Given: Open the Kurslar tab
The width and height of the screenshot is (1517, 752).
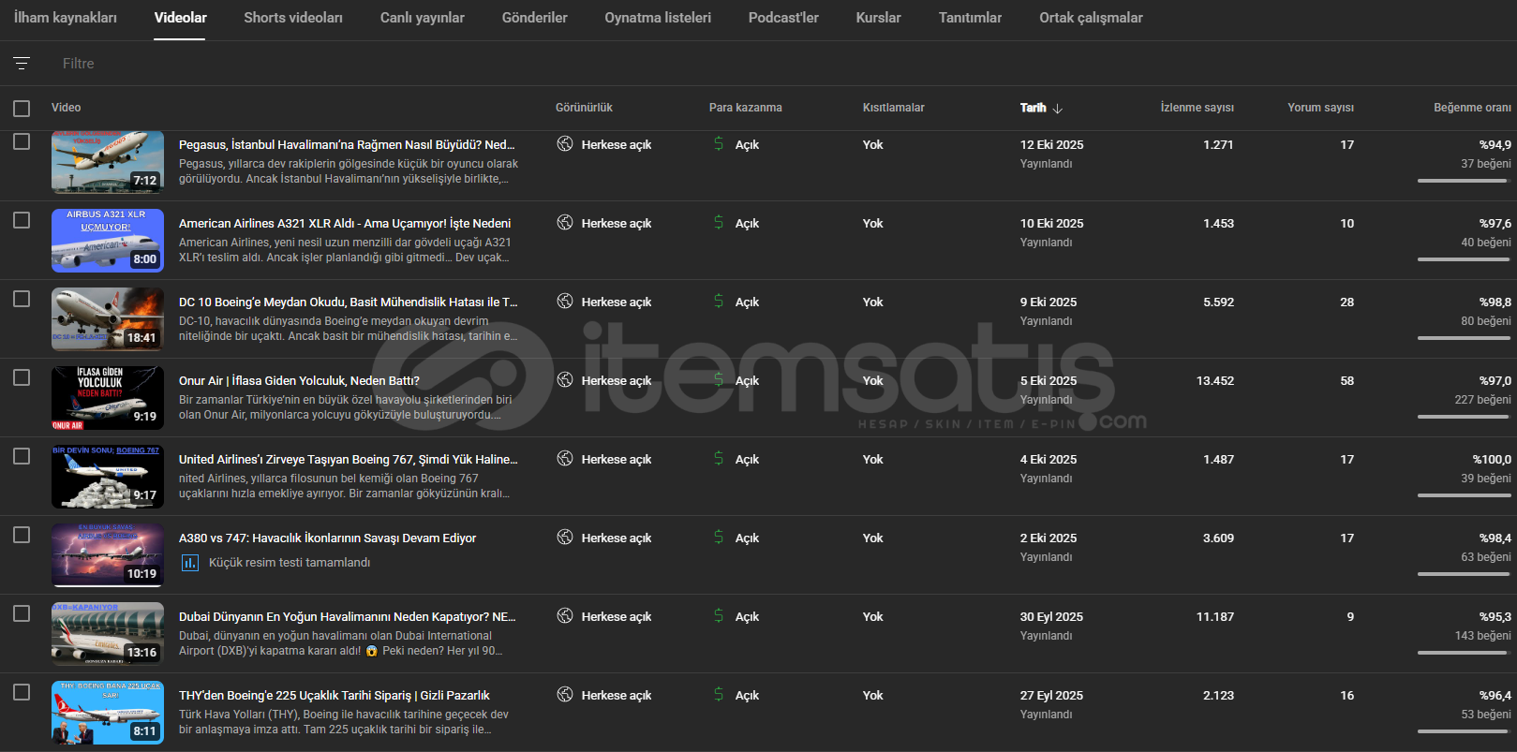Looking at the screenshot, I should [x=879, y=18].
